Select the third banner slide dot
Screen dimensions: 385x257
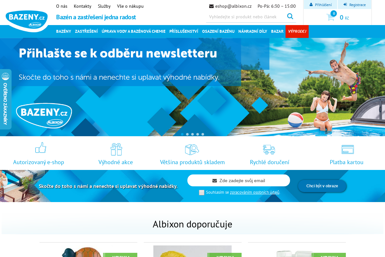[193, 134]
